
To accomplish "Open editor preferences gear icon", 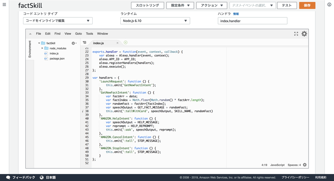I will point(304,34).
